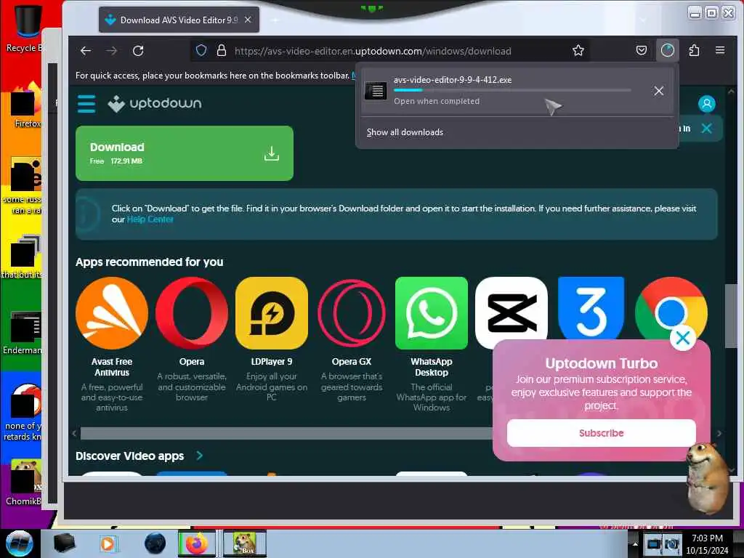
Task: Click the LDPlayer 9 app title
Action: 272,362
